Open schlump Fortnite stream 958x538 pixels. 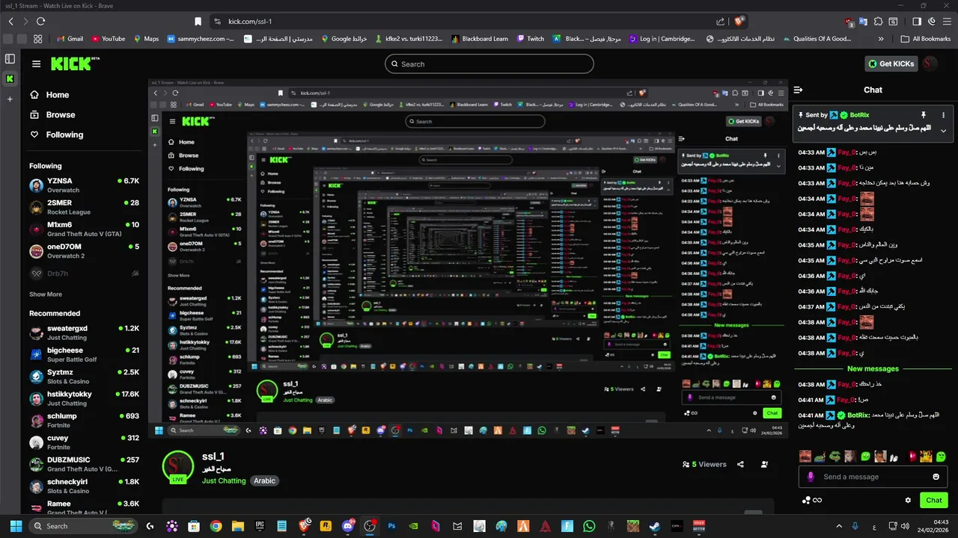[x=84, y=421]
